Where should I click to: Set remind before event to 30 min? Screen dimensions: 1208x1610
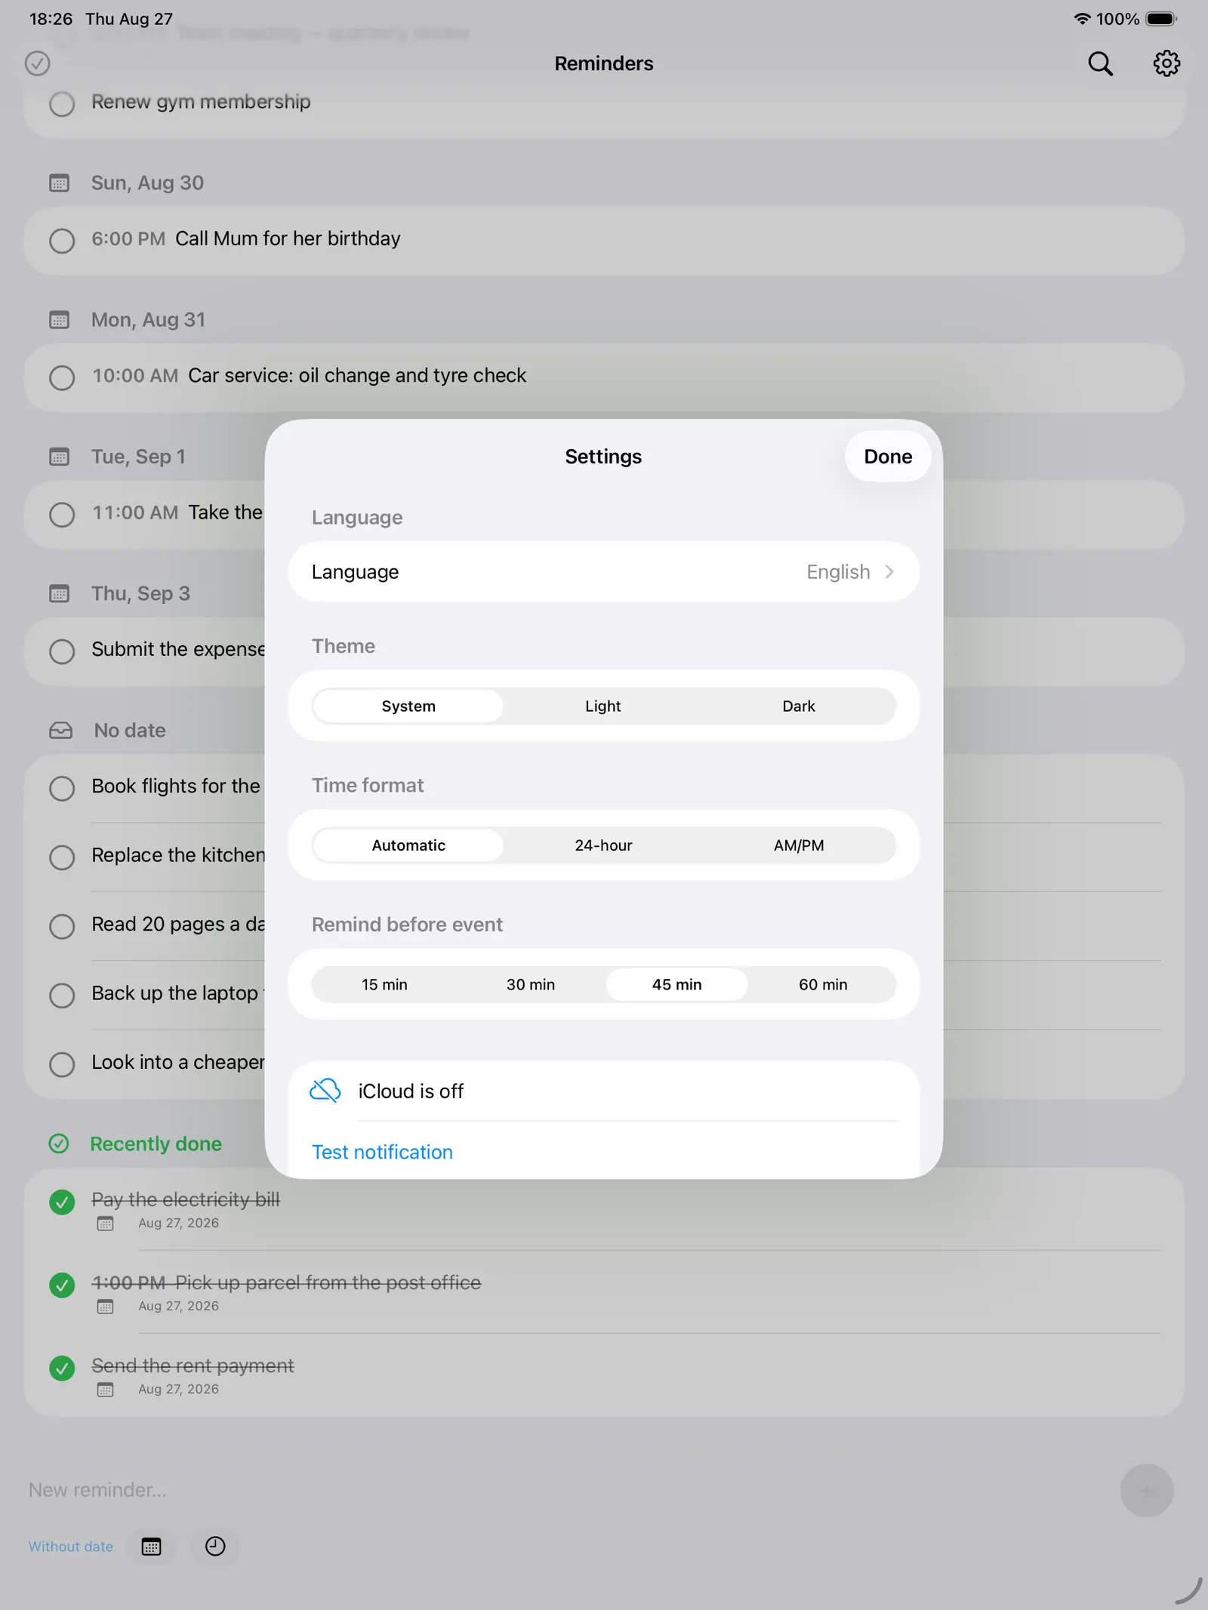pos(531,984)
